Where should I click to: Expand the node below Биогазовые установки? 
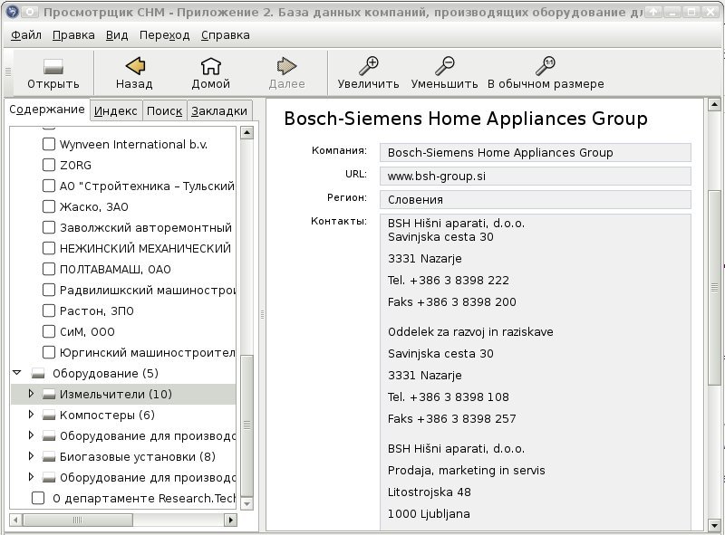click(x=31, y=477)
